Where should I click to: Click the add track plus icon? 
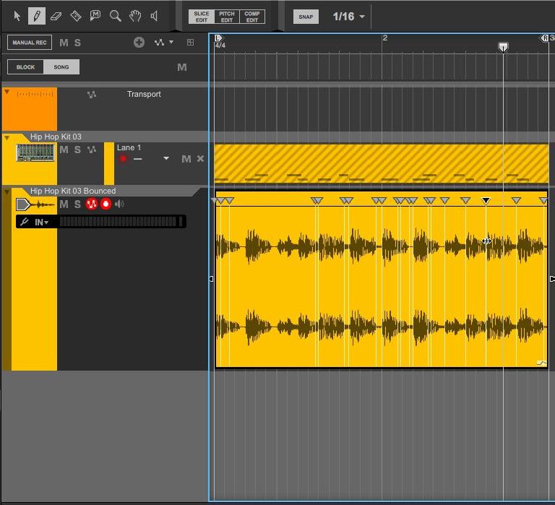pyautogui.click(x=139, y=43)
